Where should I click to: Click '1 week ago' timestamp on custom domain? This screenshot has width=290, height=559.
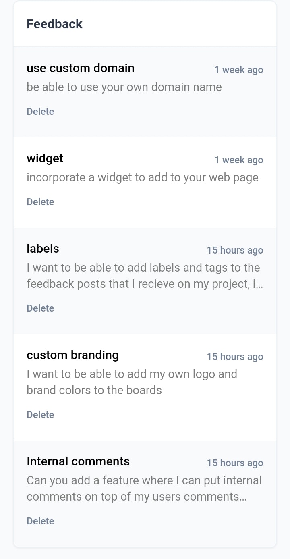(239, 70)
